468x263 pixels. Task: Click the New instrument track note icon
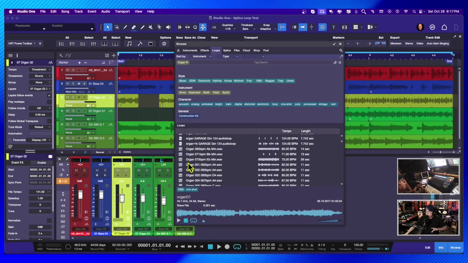click(129, 43)
